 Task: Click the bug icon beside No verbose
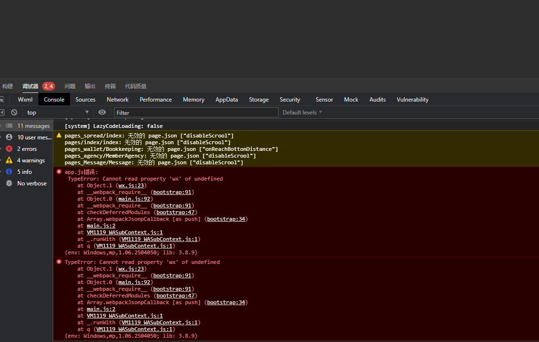[x=9, y=183]
